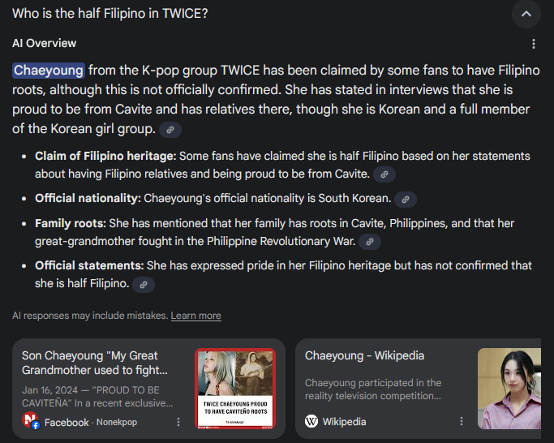Open source link after 'she is half Filipino'
The height and width of the screenshot is (443, 554).
coord(144,285)
